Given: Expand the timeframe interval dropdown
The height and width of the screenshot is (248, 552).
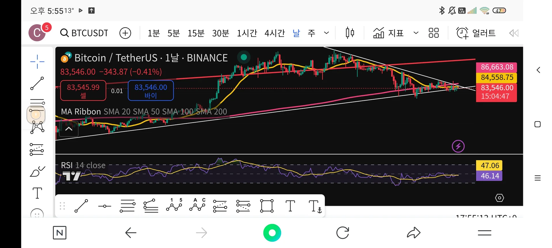Looking at the screenshot, I should point(326,33).
